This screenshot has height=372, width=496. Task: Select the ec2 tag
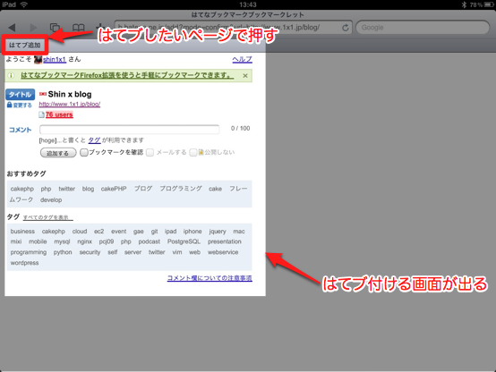99,232
